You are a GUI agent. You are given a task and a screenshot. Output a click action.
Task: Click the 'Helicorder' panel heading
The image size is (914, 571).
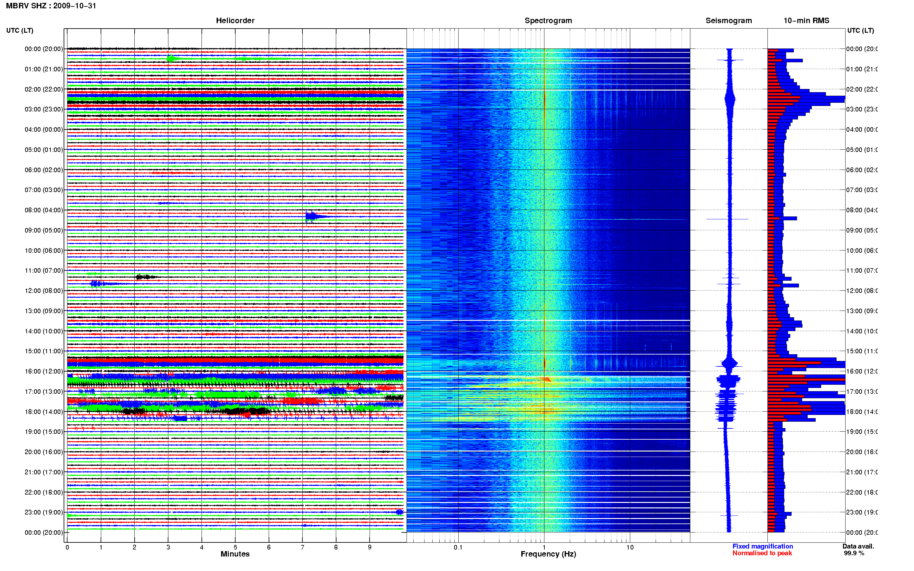point(235,21)
